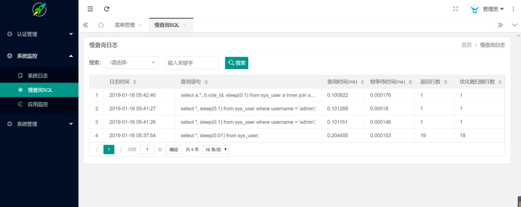Sort by 查询时间(ms) column arrows
Viewport: 521px width, 207px height.
[362, 82]
